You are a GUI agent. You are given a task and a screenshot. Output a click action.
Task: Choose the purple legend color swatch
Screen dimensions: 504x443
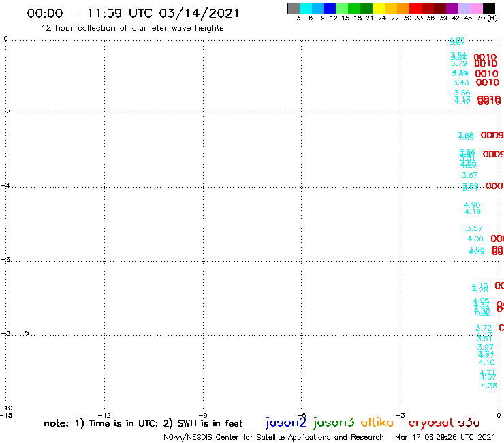point(452,8)
